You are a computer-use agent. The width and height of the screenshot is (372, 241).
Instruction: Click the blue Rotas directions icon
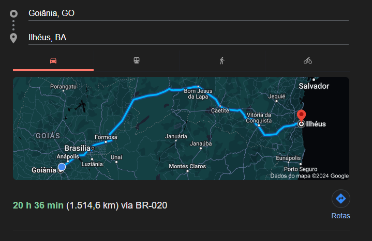[340, 199]
